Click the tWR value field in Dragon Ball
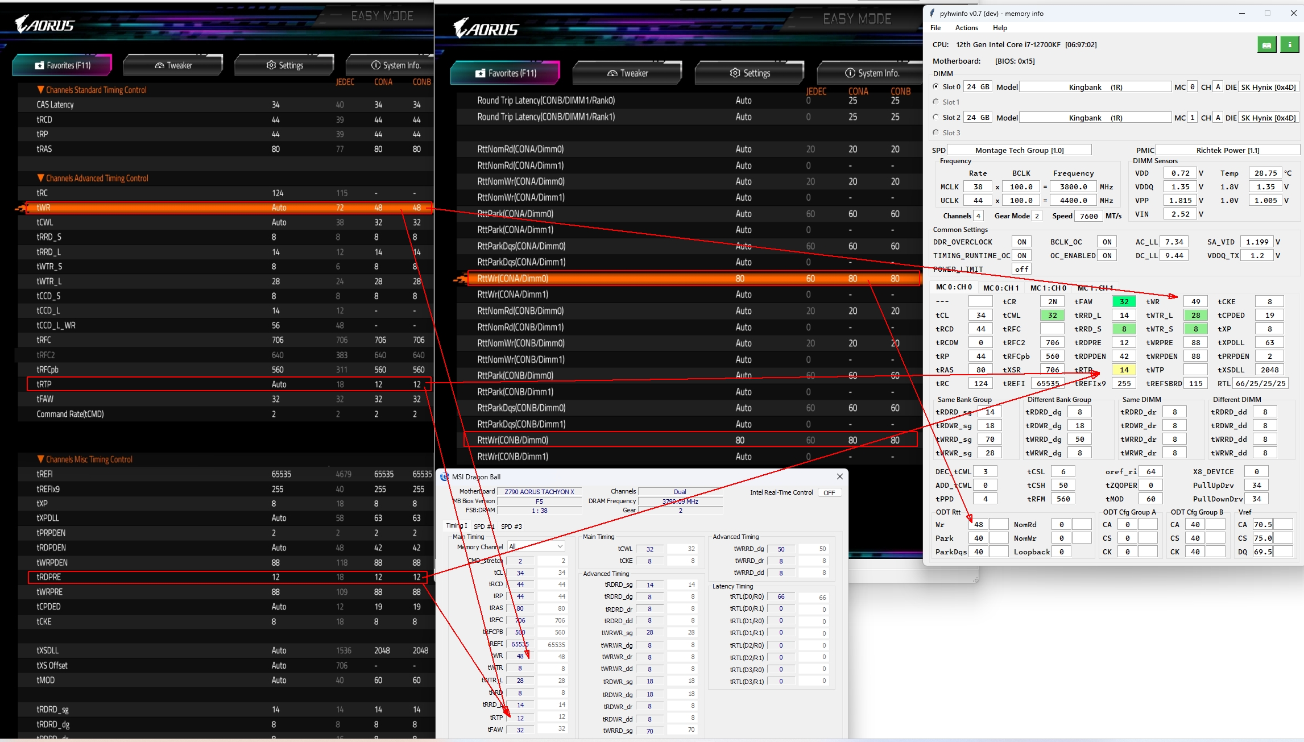Image resolution: width=1304 pixels, height=742 pixels. click(520, 656)
